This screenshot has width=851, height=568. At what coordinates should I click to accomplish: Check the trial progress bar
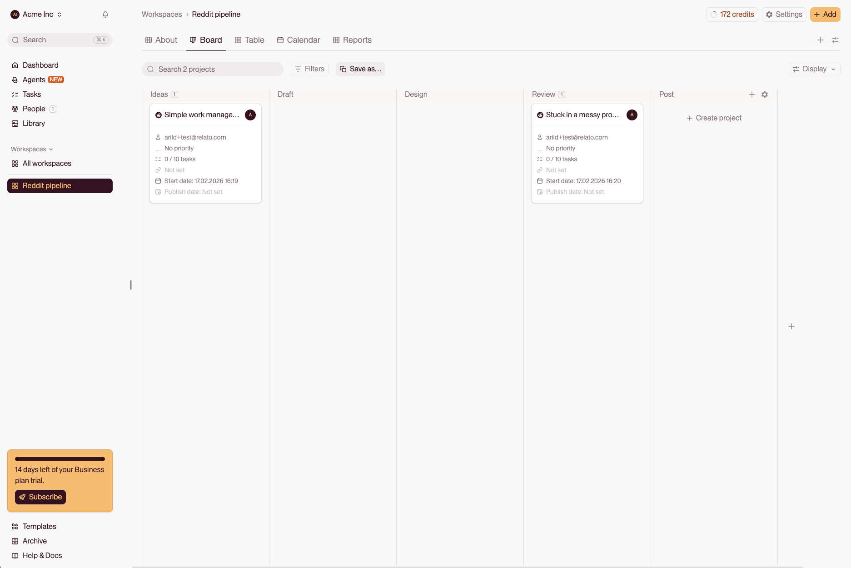click(x=60, y=458)
